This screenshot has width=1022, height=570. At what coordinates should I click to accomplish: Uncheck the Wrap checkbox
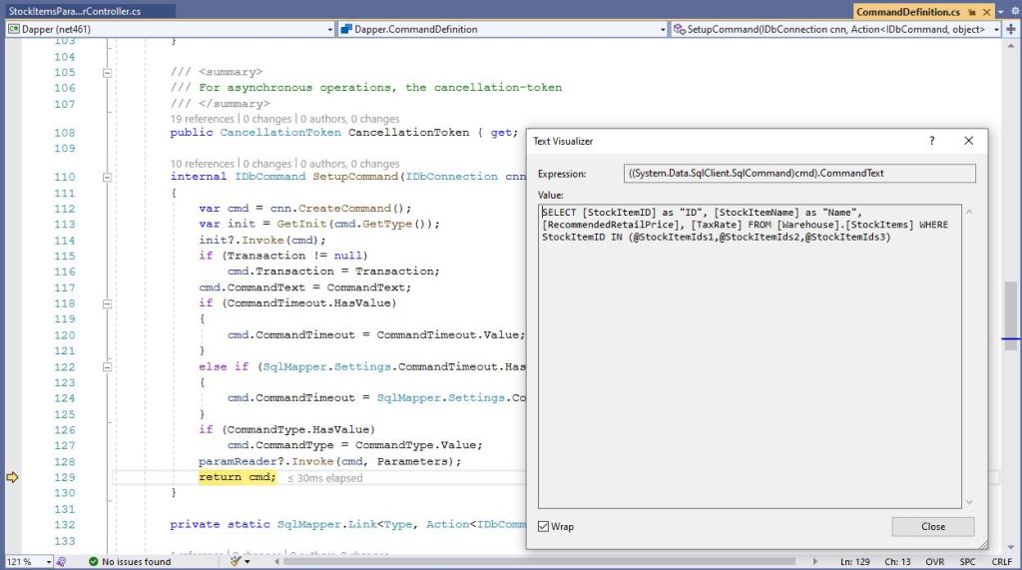(x=544, y=526)
